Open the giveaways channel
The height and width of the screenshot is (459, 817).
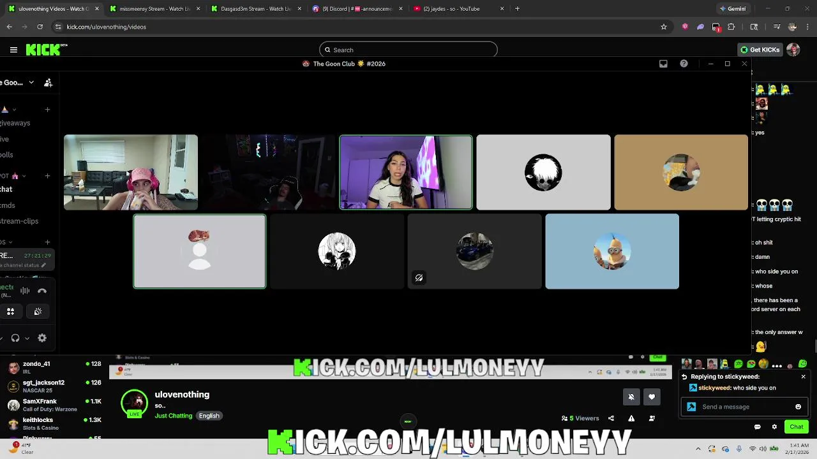point(15,123)
